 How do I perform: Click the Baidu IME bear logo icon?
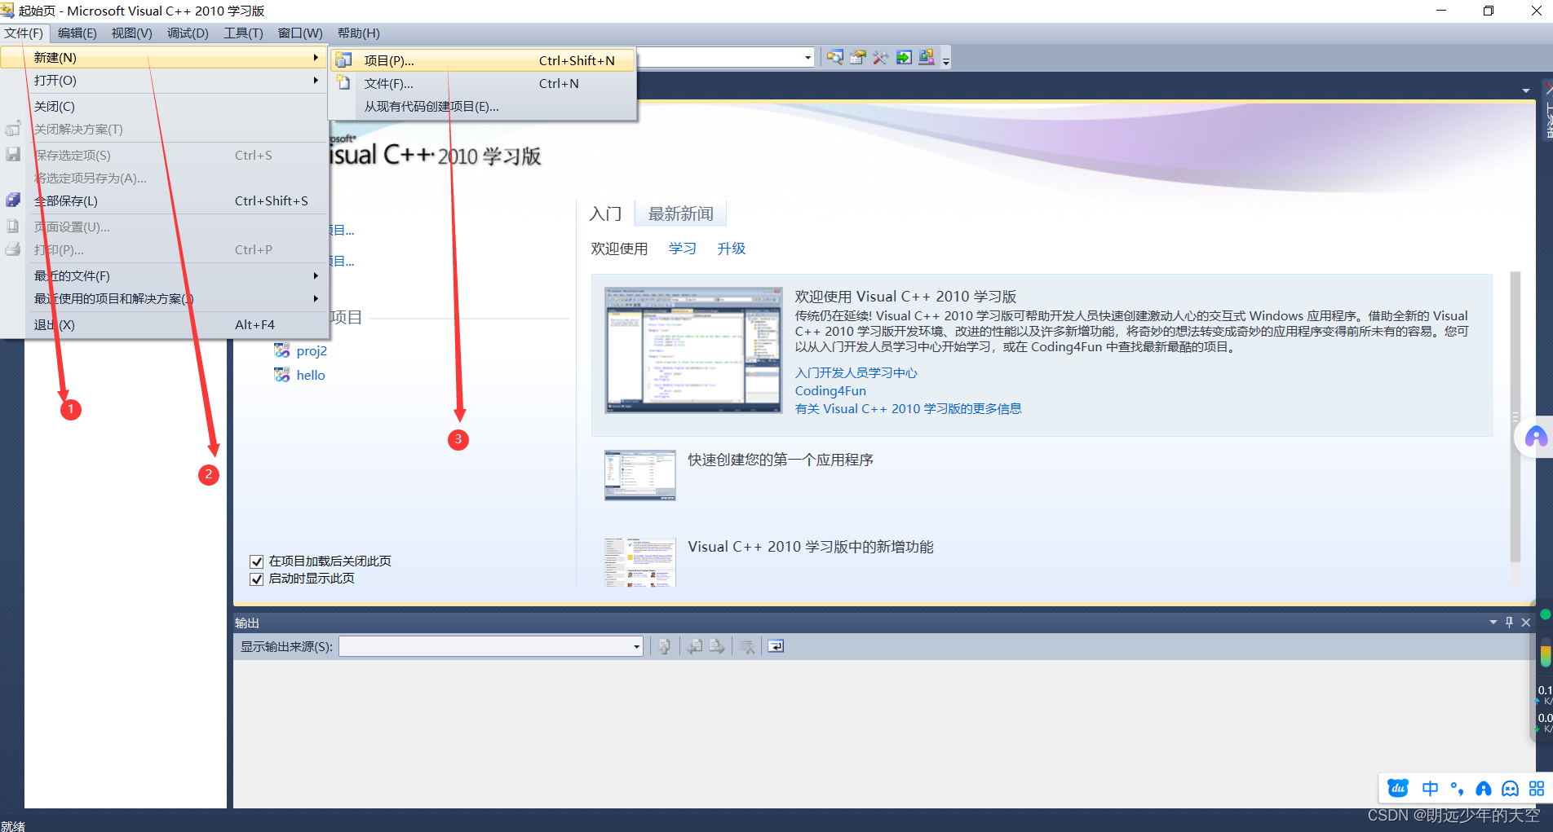point(1398,788)
